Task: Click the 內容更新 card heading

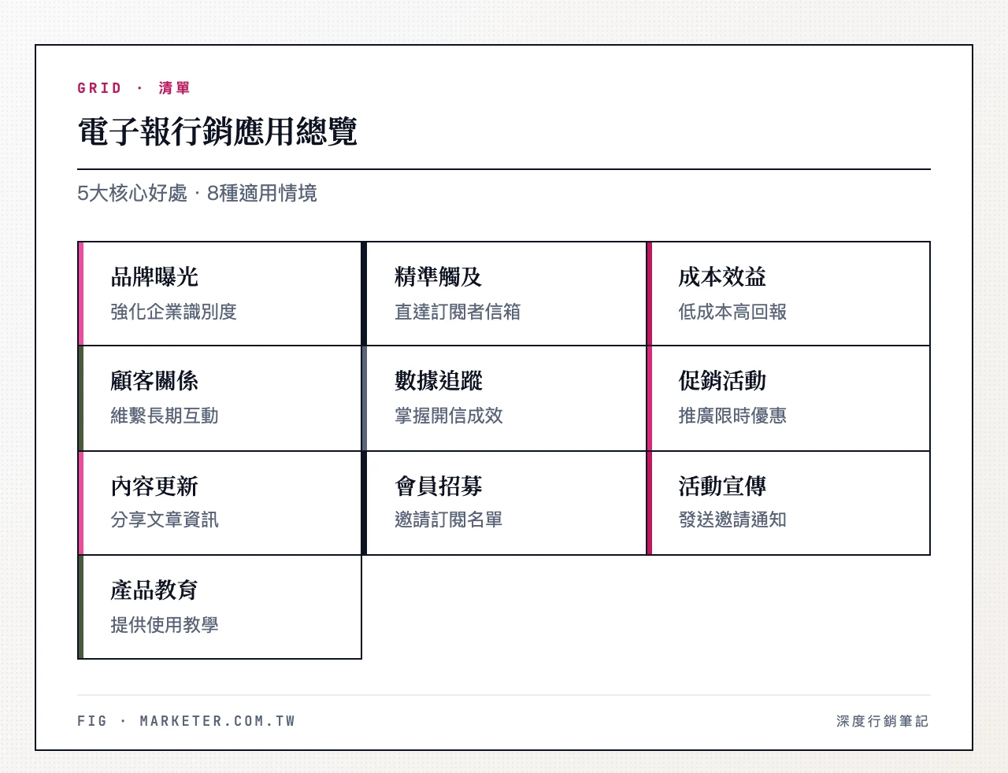Action: [154, 486]
